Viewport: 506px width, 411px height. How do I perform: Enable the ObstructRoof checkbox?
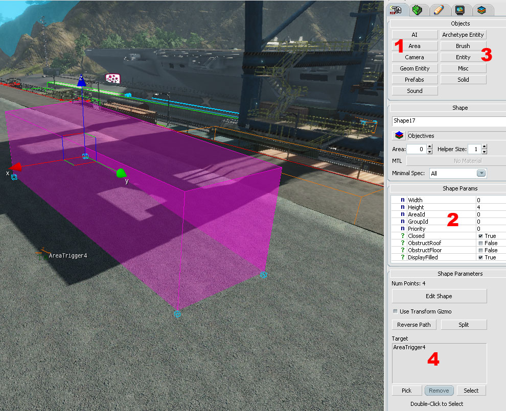click(480, 244)
